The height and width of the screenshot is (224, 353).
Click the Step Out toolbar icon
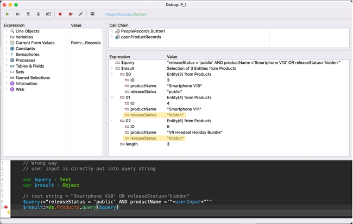pyautogui.click(x=38, y=14)
